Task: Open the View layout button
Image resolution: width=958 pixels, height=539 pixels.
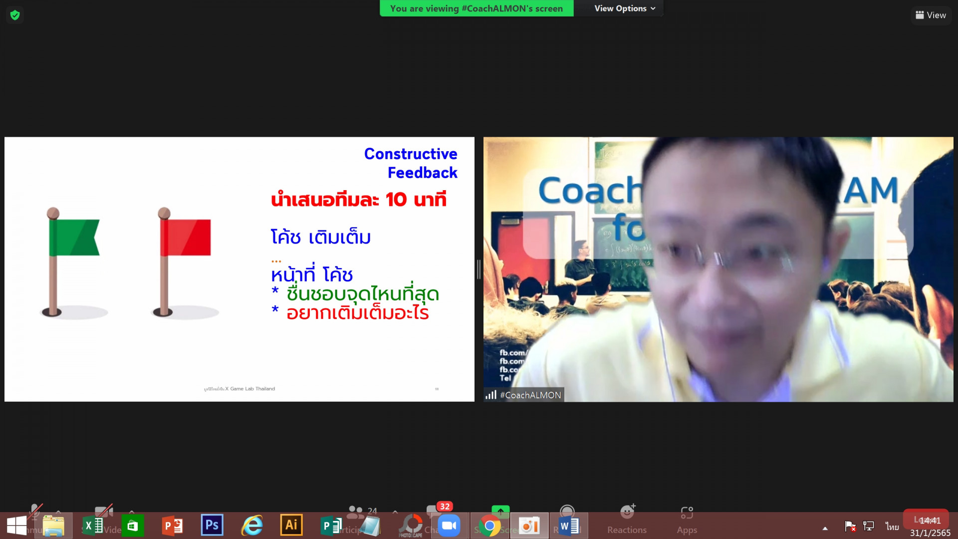Action: 931,15
